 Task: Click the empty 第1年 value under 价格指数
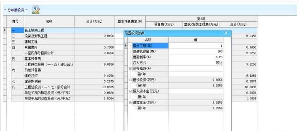click(x=196, y=74)
